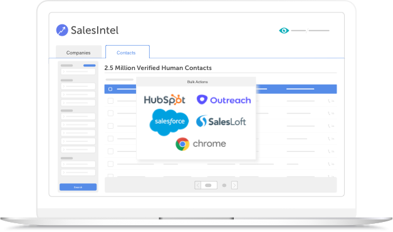The image size is (393, 232).
Task: Tick the second contact row checkbox
Action: click(x=110, y=113)
